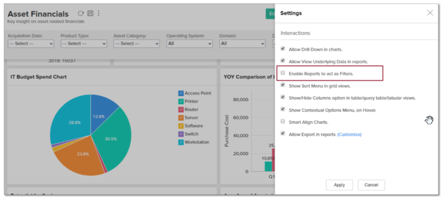The image size is (444, 201).
Task: Toggle Access Point legend checkbox
Action: point(181,93)
